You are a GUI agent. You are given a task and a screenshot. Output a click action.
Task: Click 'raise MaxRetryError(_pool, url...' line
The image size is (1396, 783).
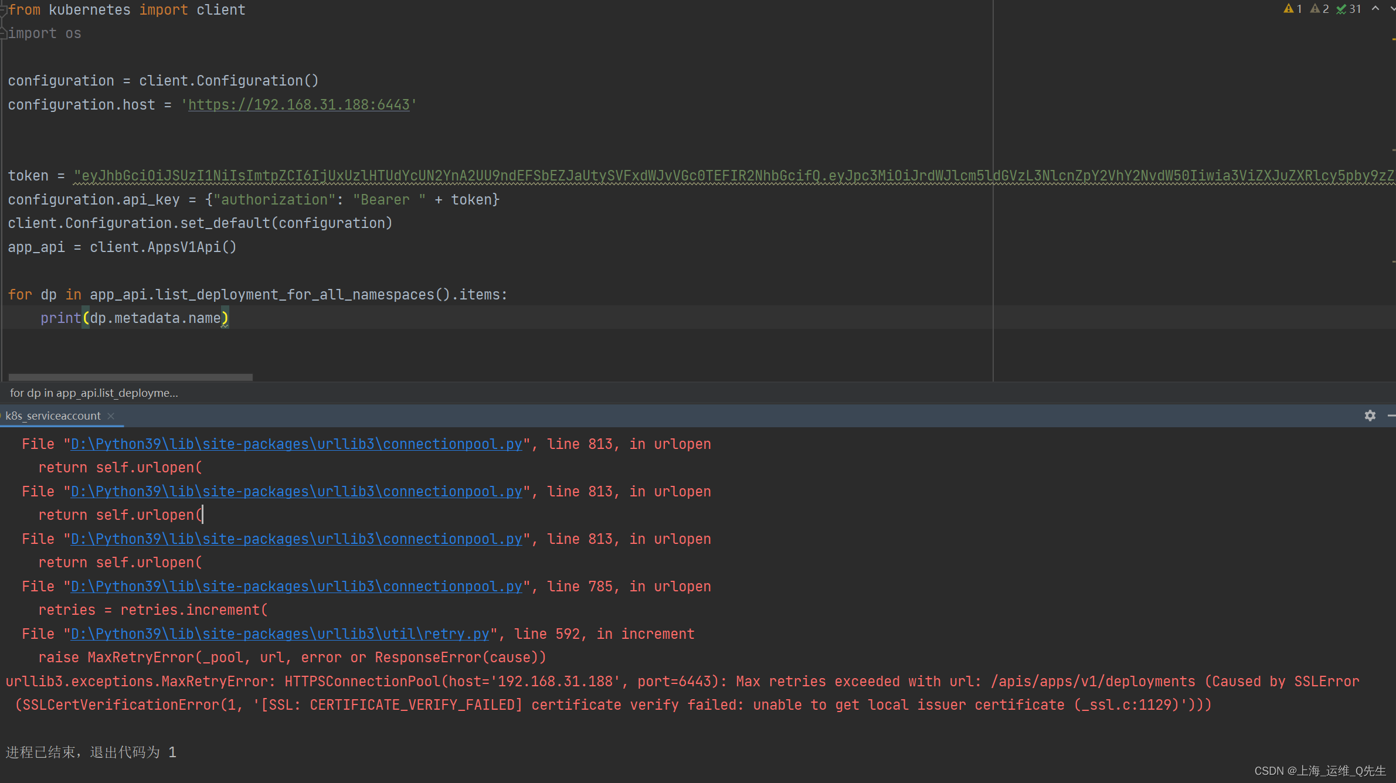click(292, 658)
